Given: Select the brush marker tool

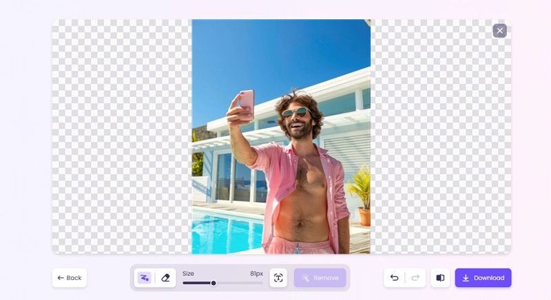Looking at the screenshot, I should tap(145, 278).
